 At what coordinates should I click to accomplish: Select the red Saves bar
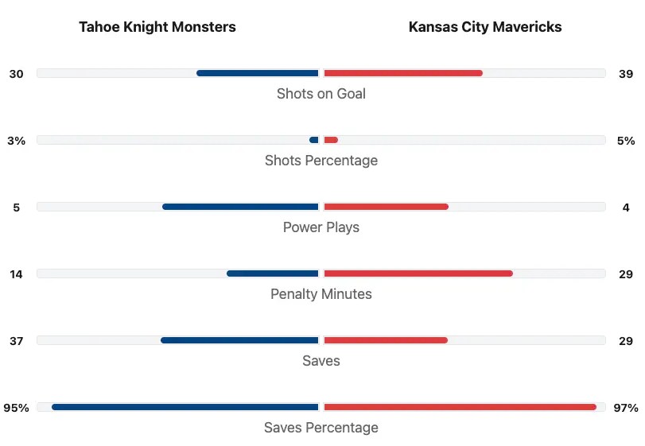coord(386,340)
